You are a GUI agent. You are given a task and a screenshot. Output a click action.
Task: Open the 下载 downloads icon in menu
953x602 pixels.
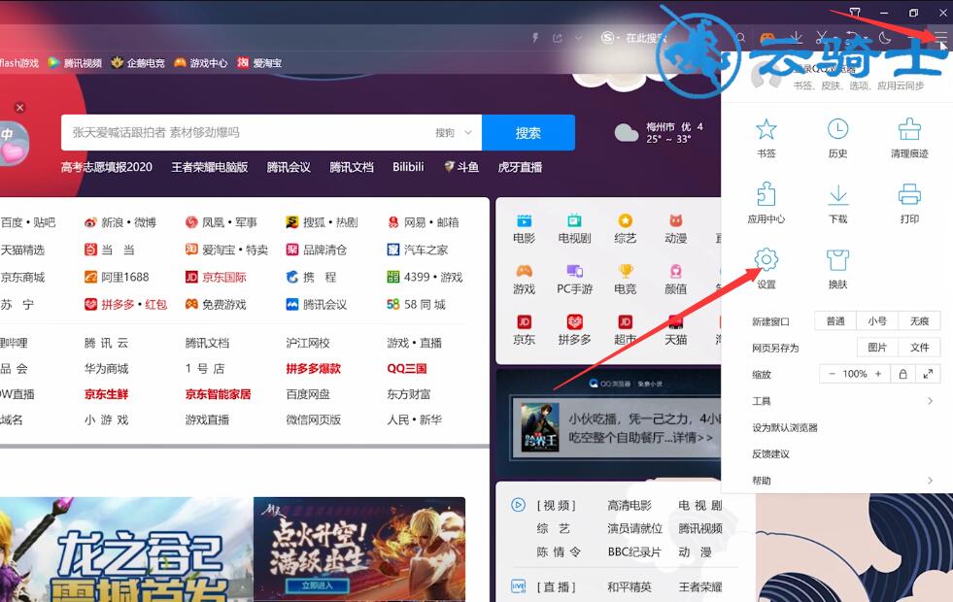pyautogui.click(x=837, y=194)
